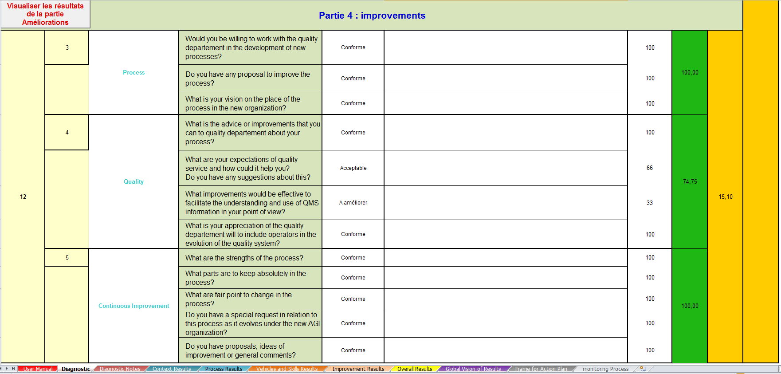This screenshot has width=781, height=374.
Task: Click 'Do you have proposals, ideas of improvement' question
Action: [x=250, y=350]
